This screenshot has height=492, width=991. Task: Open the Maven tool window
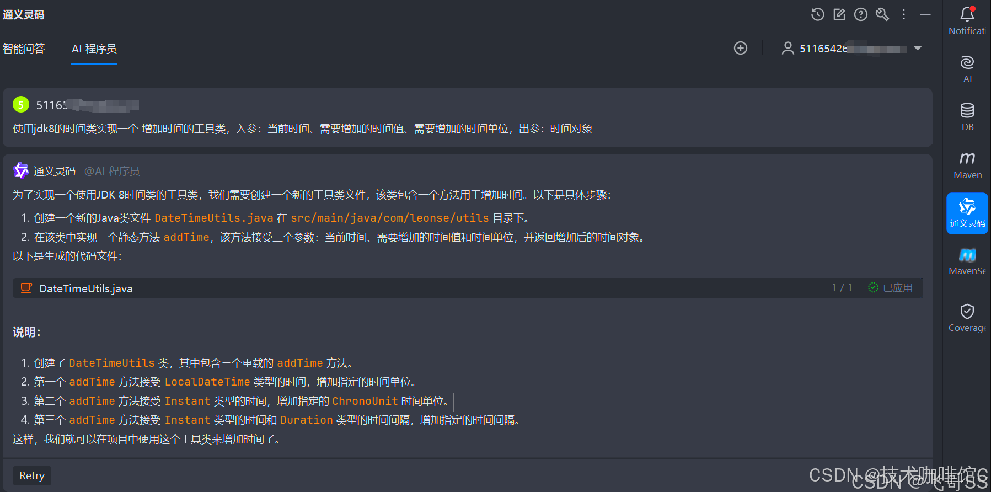(967, 165)
